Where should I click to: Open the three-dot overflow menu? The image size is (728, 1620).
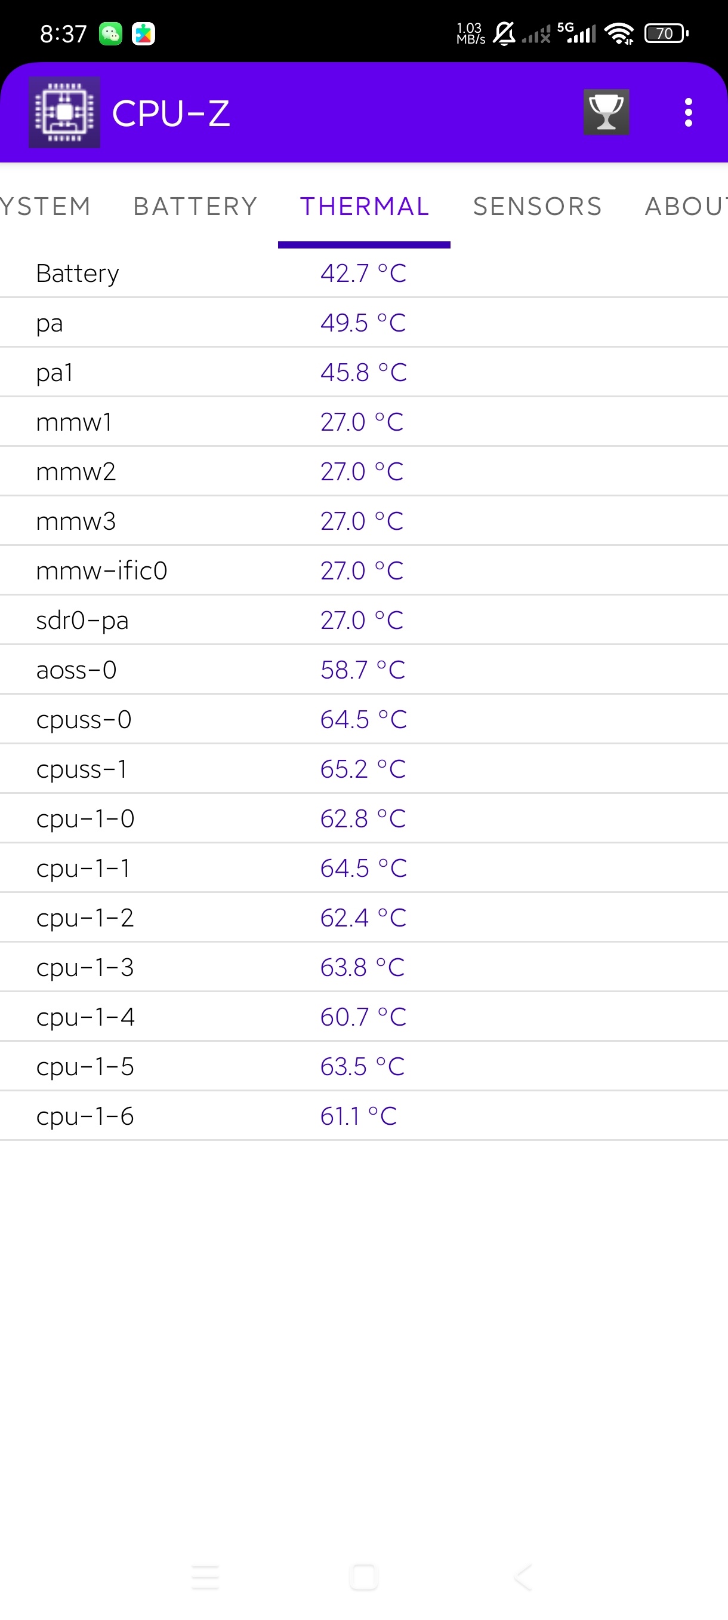click(689, 112)
